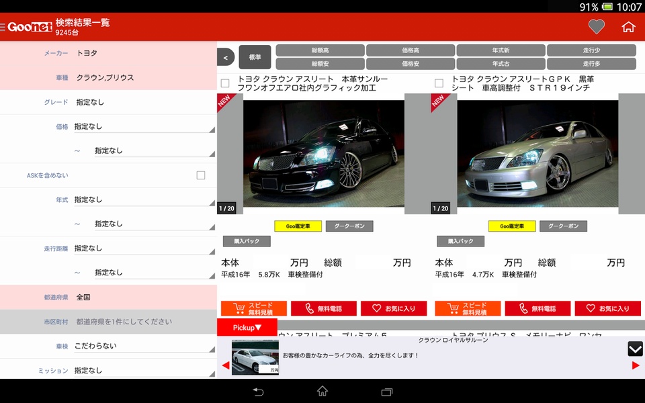Call 無料電話 for black Crown listing

click(x=324, y=308)
